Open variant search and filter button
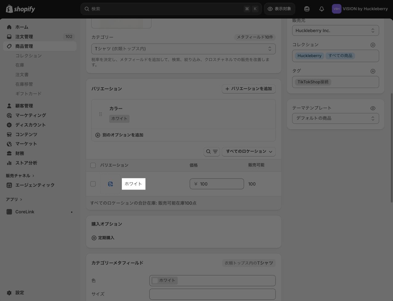393x301 pixels. (x=212, y=152)
